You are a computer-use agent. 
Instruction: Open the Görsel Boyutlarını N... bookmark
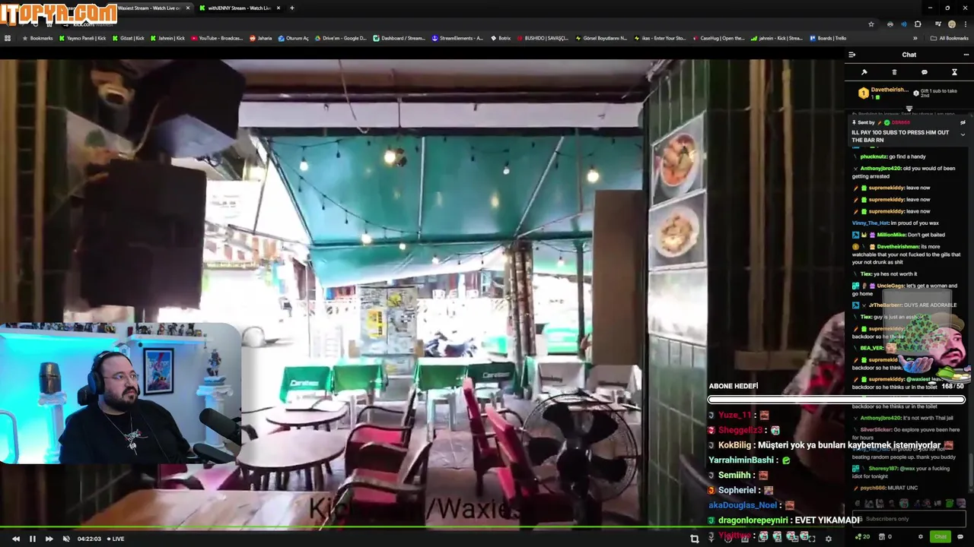click(x=601, y=38)
